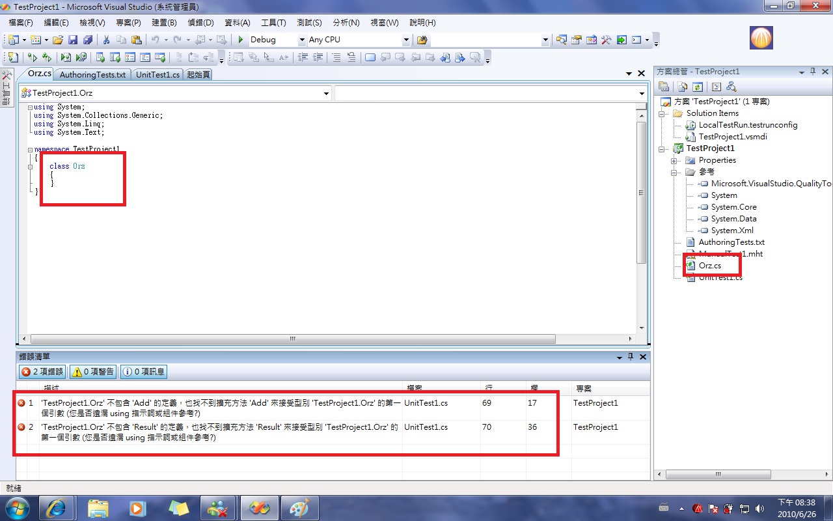Viewport: 833px width, 521px height.
Task: Toggle the 2 項錯誤 errors filter
Action: tap(42, 372)
